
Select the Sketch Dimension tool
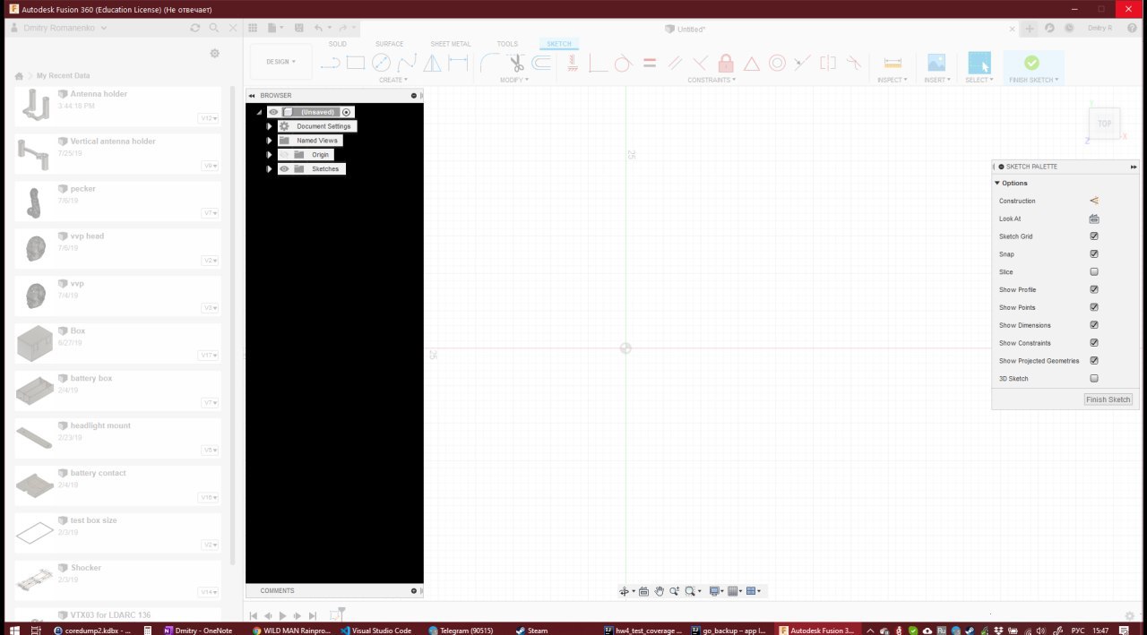click(x=458, y=63)
